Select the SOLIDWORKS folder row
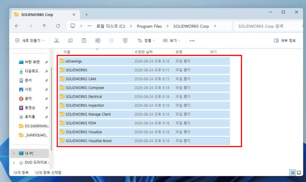 pyautogui.click(x=144, y=70)
